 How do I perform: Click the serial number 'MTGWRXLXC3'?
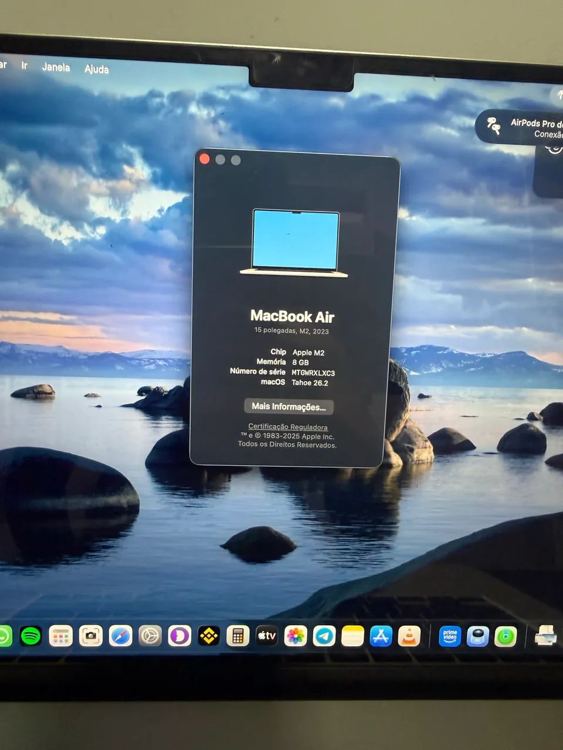pos(313,373)
